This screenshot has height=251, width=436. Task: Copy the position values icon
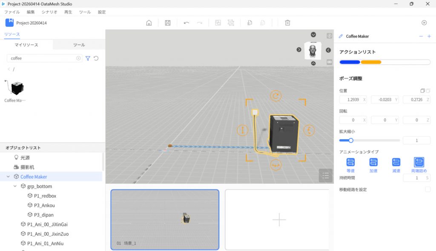pos(422,91)
